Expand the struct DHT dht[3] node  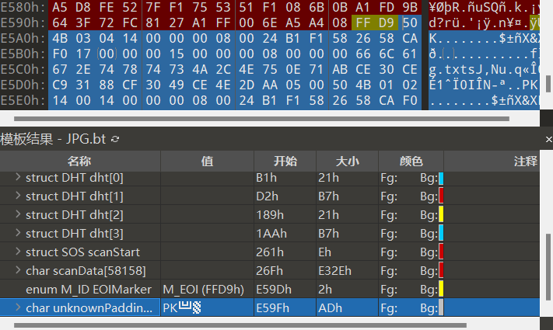pyautogui.click(x=19, y=233)
